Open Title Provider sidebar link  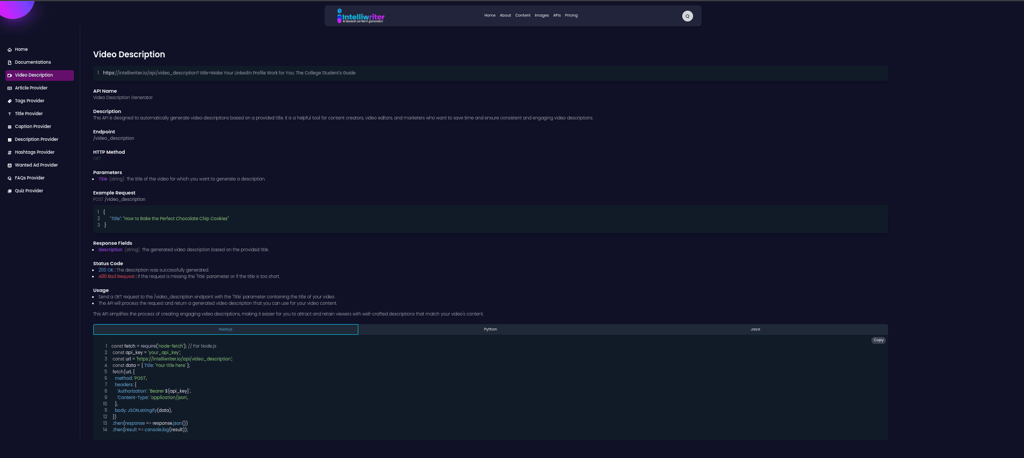click(29, 114)
